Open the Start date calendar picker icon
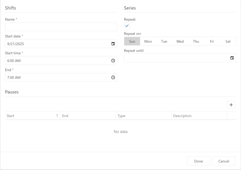Screen dimensions: 241x170 point(113,44)
